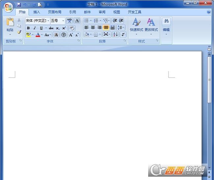The width and height of the screenshot is (214, 180).
Task: Toggle the ruler above the vertical scrollbar
Action: [x=209, y=49]
